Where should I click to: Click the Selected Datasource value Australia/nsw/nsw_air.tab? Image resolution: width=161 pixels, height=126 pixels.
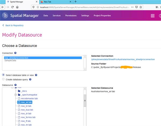(x=103, y=91)
